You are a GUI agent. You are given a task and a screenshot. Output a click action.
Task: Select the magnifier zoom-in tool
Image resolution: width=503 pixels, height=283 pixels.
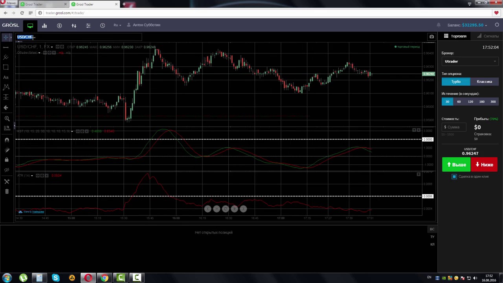[x=7, y=118]
